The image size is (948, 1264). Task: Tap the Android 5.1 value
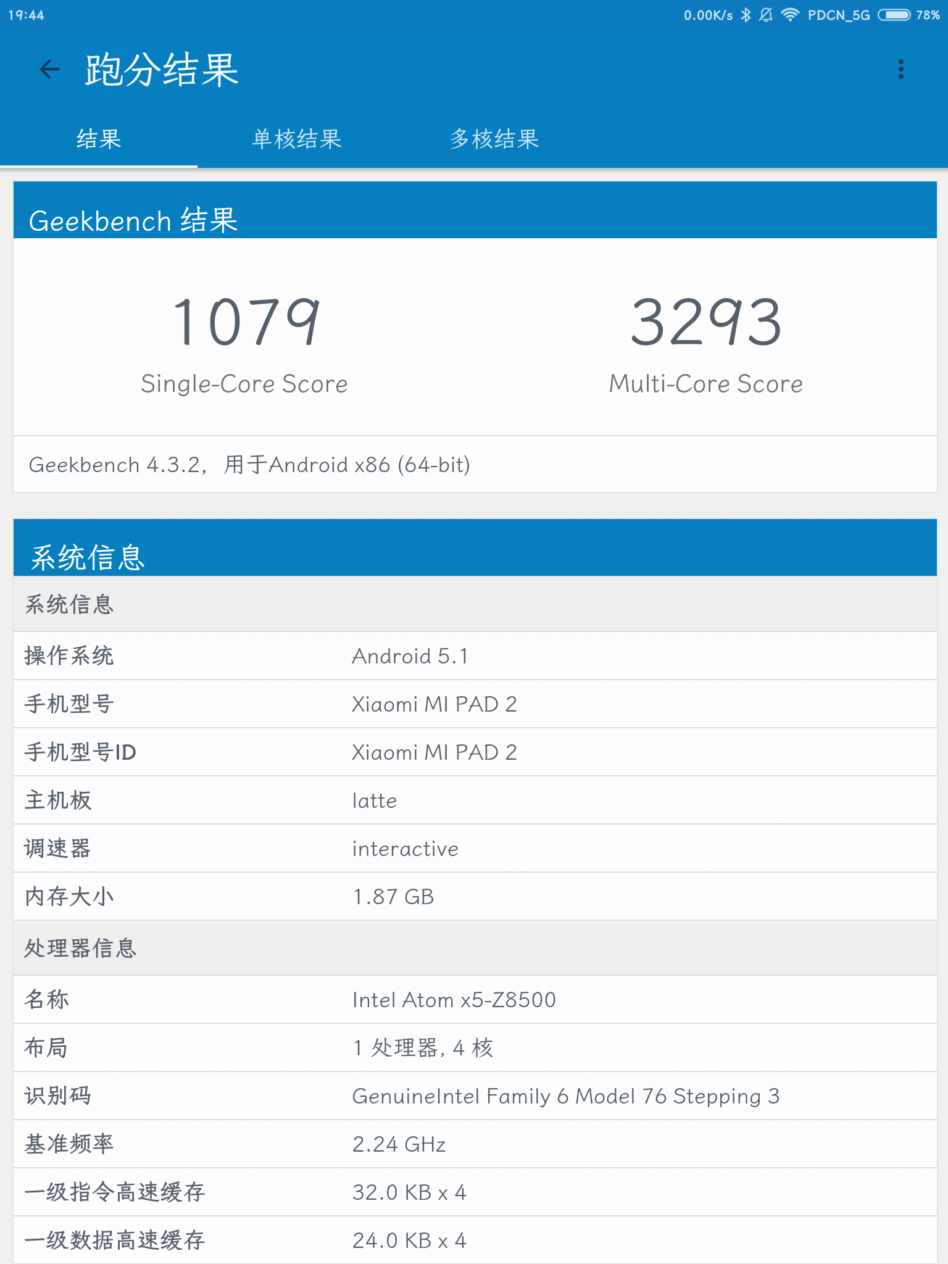410,656
